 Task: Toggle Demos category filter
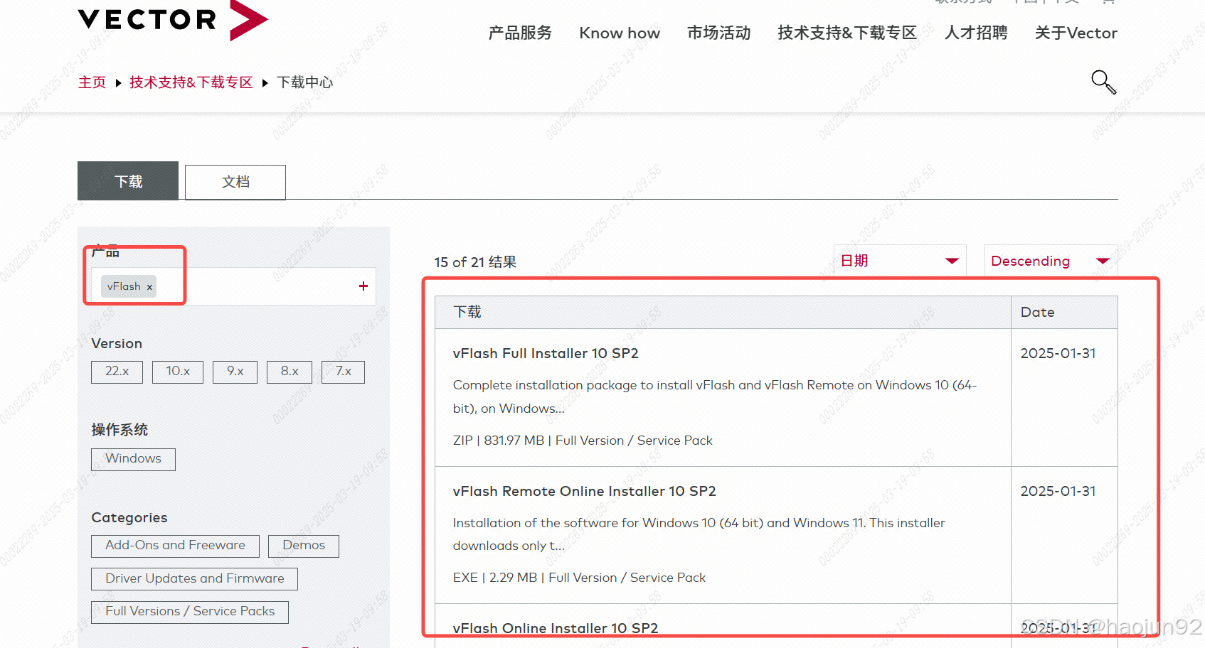tap(304, 546)
